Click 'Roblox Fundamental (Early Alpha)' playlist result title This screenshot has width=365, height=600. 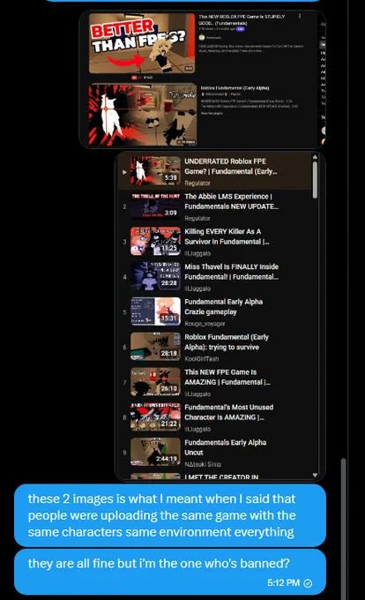[235, 87]
